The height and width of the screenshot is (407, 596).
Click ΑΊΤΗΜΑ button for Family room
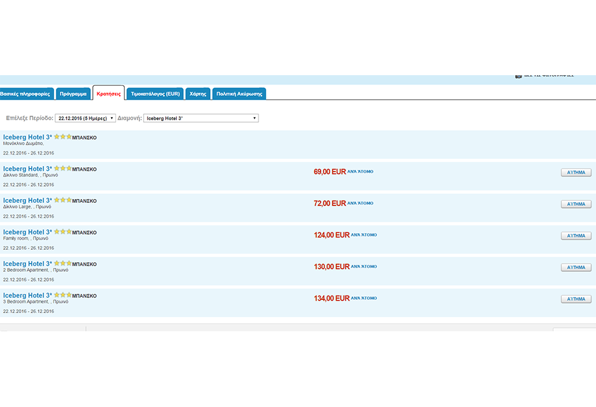point(575,236)
